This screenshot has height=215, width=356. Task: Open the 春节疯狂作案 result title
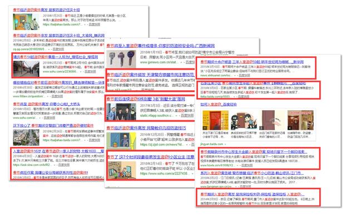point(51,173)
